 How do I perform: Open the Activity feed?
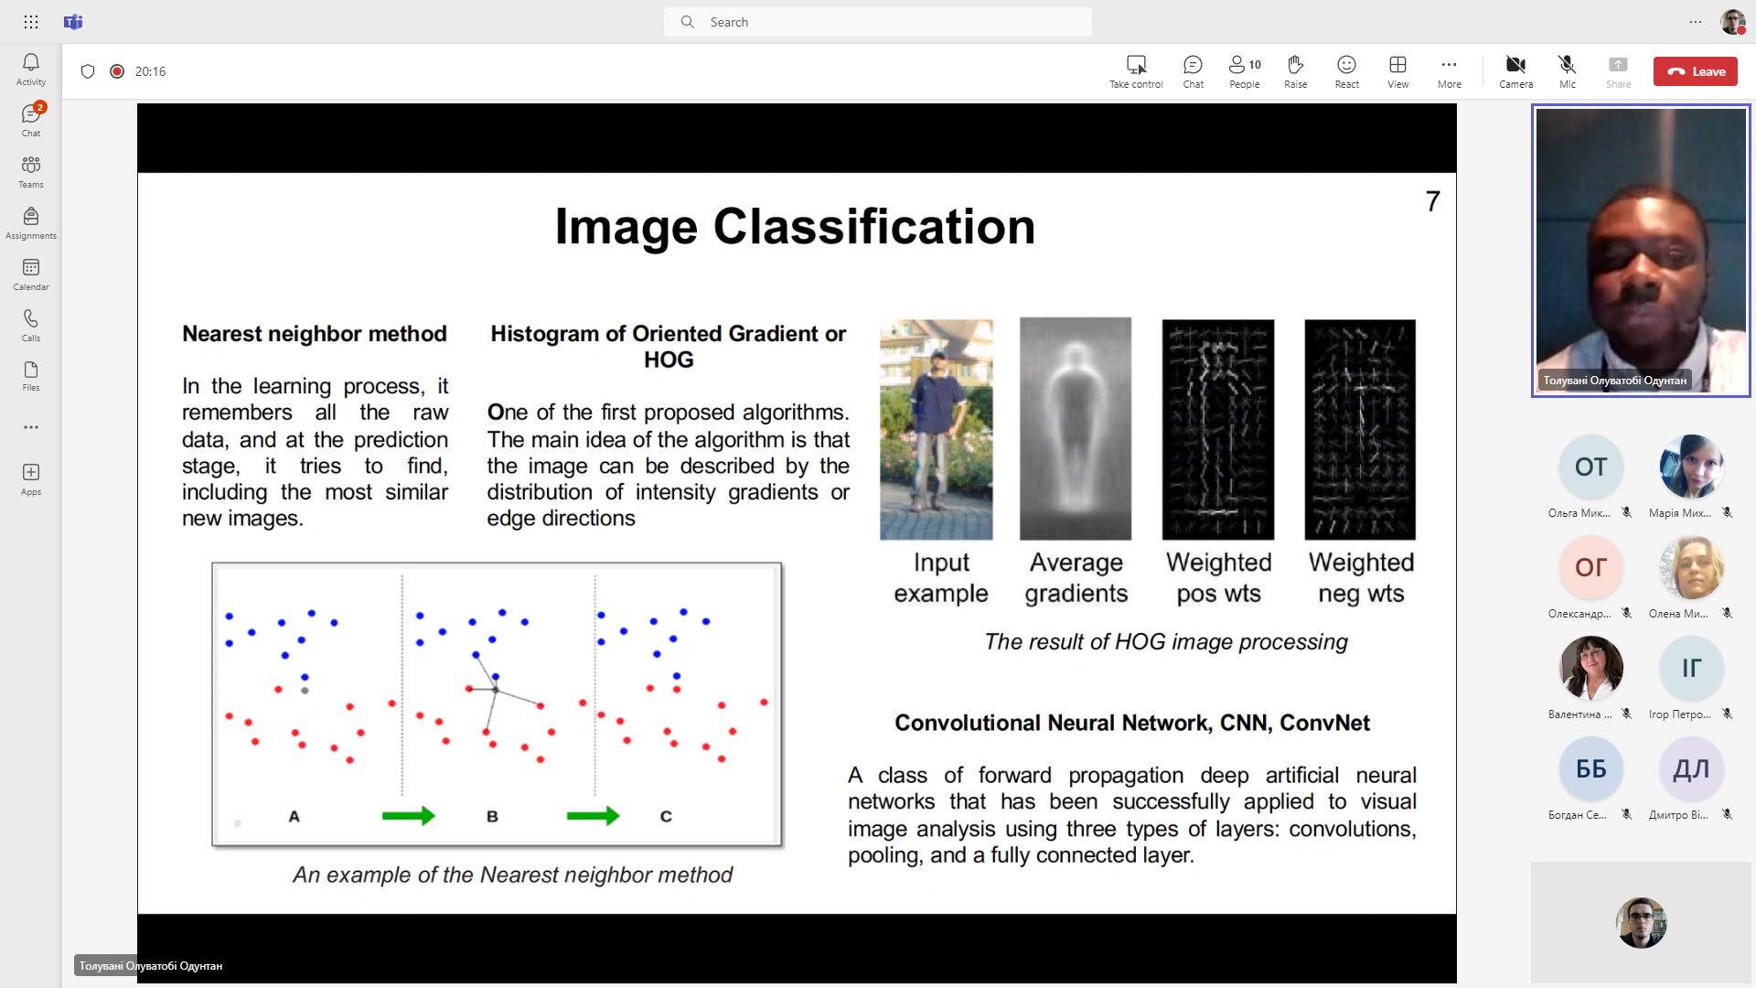click(x=30, y=69)
